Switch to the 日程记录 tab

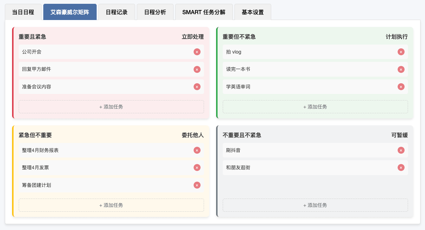click(117, 12)
